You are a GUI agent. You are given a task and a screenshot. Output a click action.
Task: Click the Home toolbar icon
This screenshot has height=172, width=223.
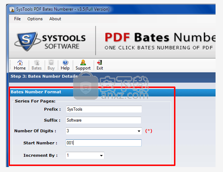coord(20,62)
